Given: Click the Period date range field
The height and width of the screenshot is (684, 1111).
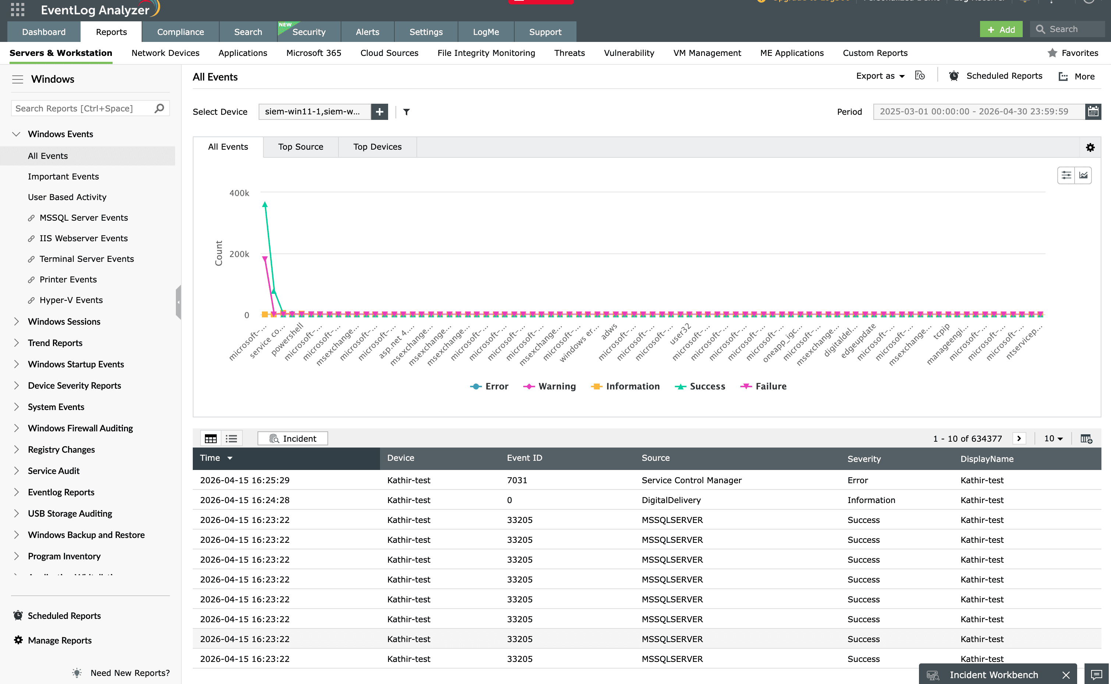Looking at the screenshot, I should pyautogui.click(x=979, y=112).
